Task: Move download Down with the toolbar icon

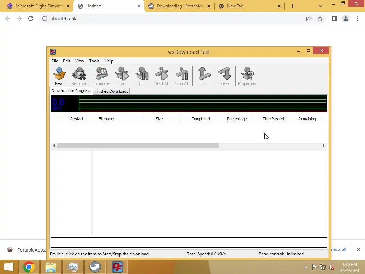Action: (x=224, y=76)
